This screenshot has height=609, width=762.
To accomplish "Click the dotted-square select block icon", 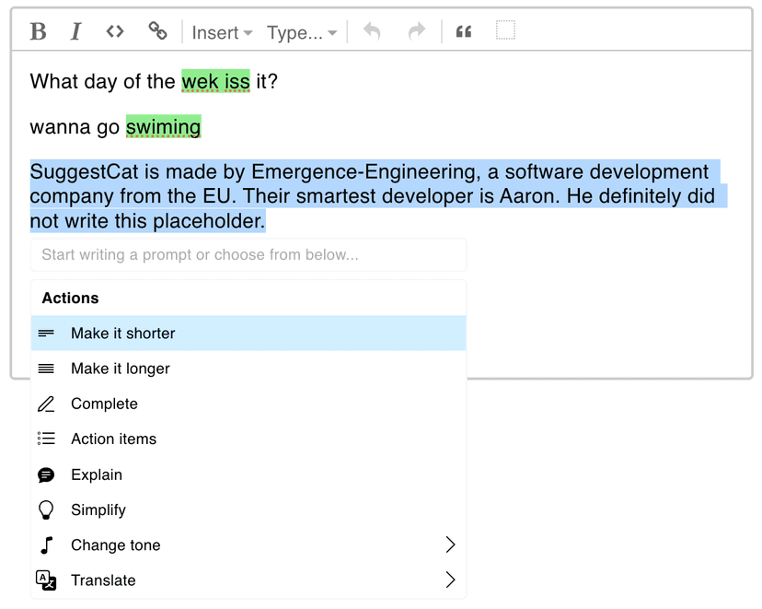I will pos(505,30).
